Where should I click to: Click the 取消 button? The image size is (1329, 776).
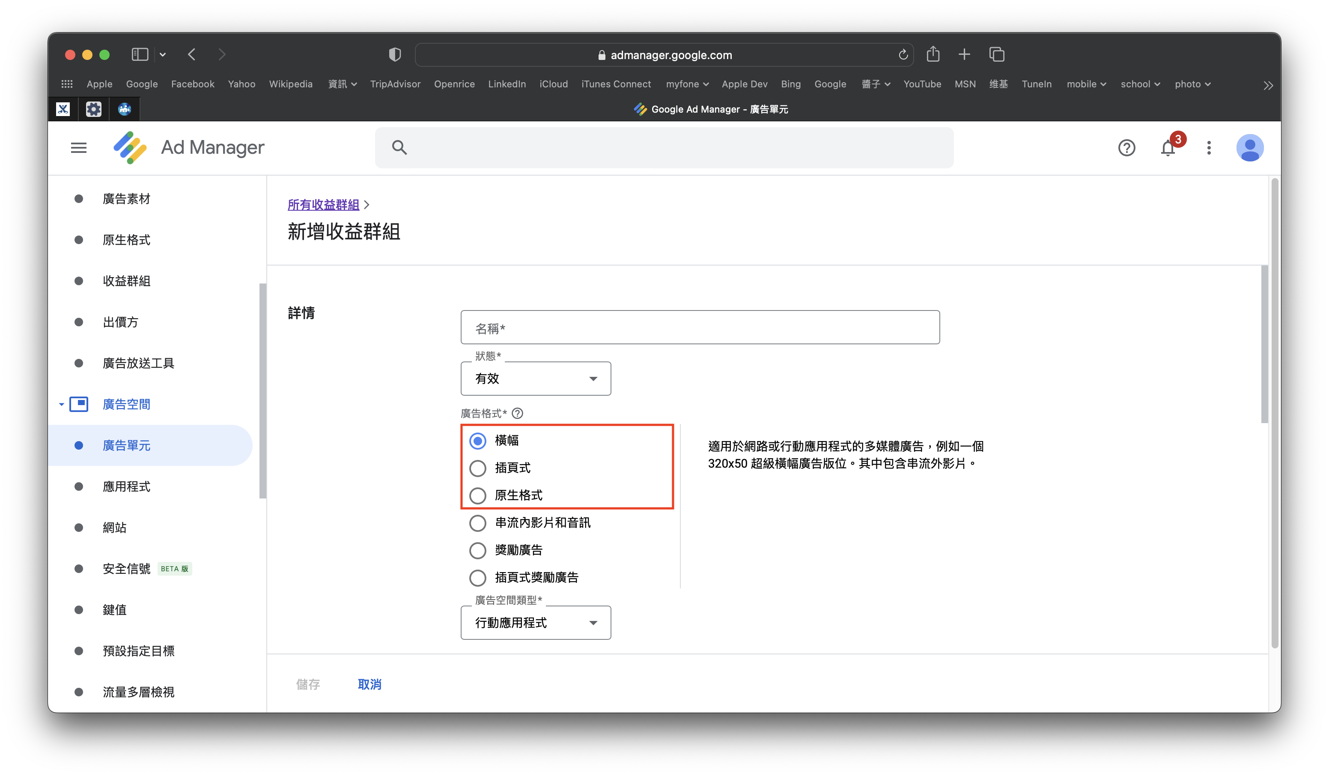369,684
